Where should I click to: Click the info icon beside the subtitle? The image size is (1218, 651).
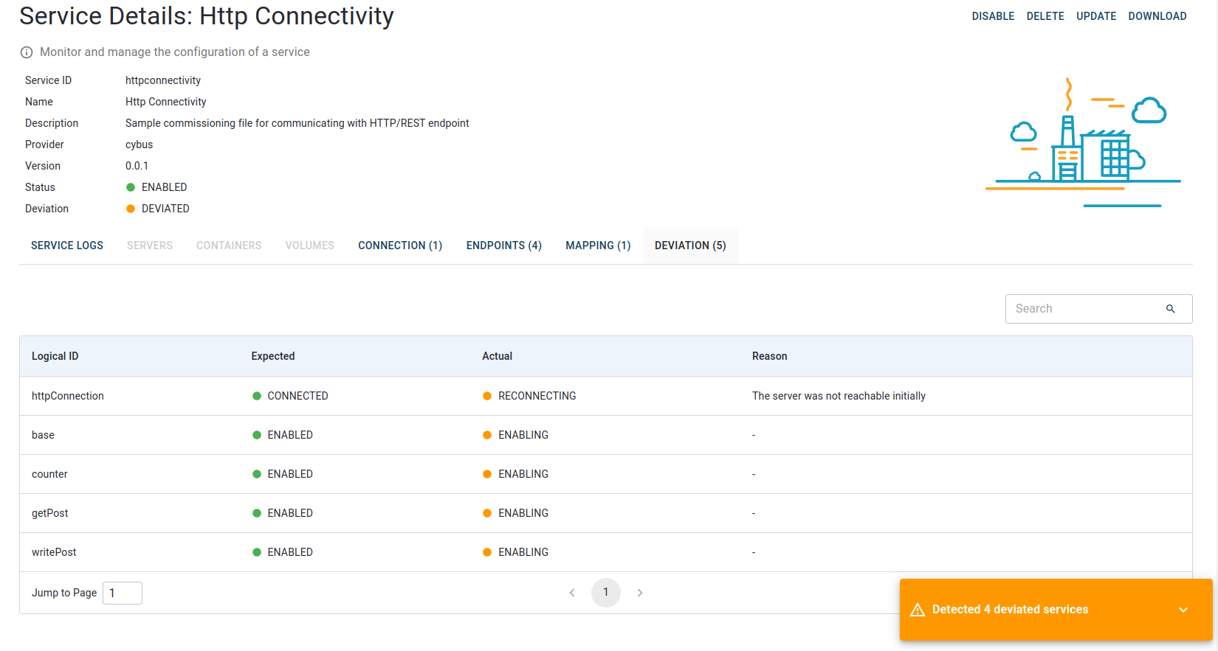(x=27, y=52)
